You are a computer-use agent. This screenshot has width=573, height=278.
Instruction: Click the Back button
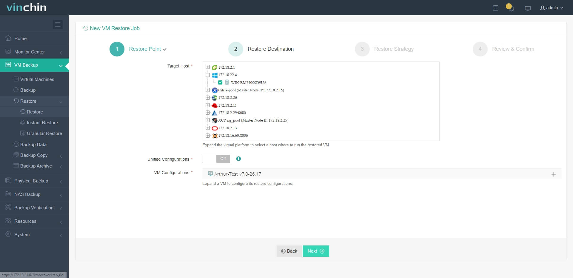click(289, 251)
